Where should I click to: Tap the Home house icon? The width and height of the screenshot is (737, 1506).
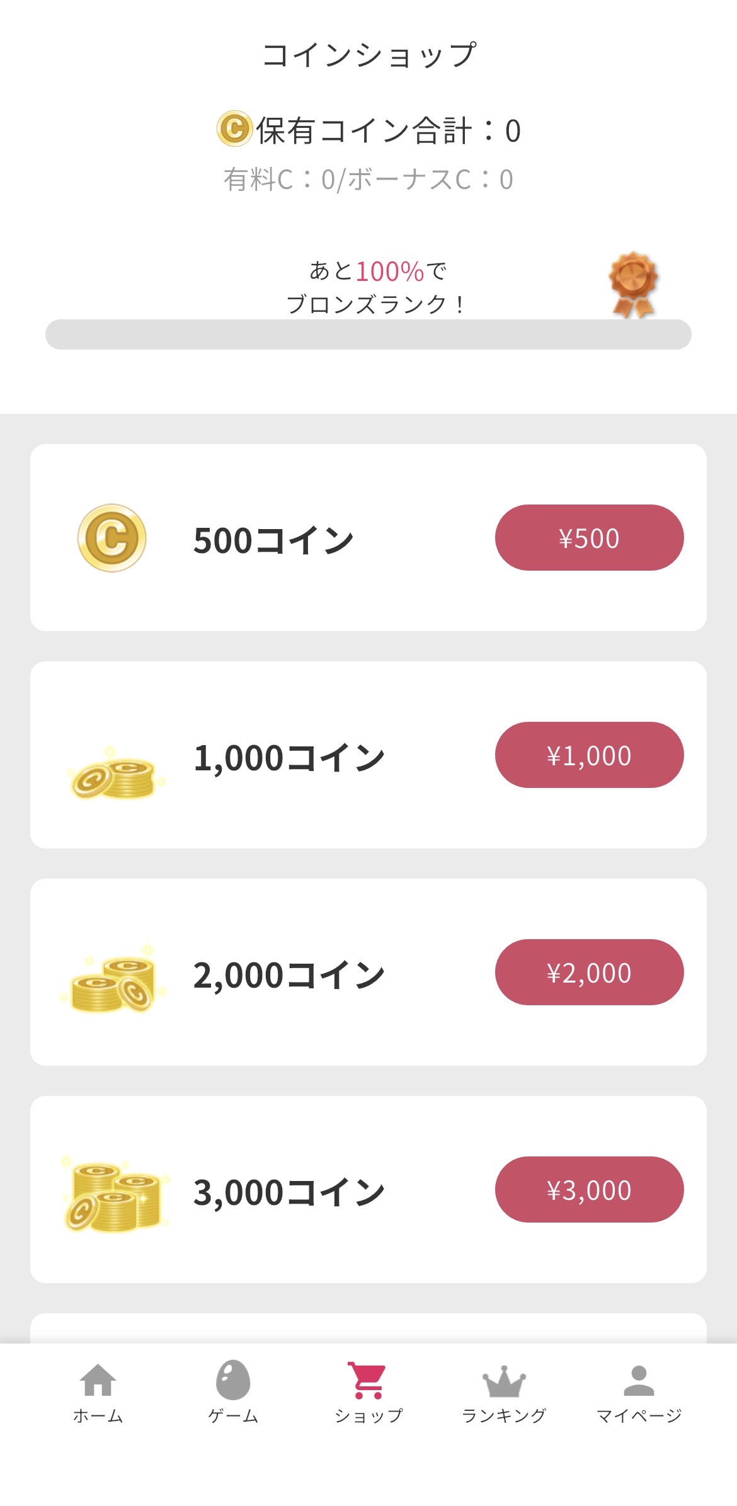pos(98,1379)
